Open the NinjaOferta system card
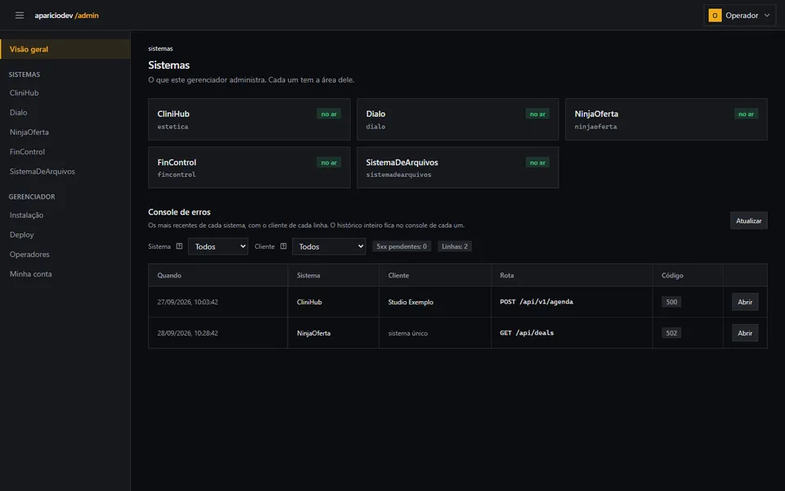 pos(666,119)
